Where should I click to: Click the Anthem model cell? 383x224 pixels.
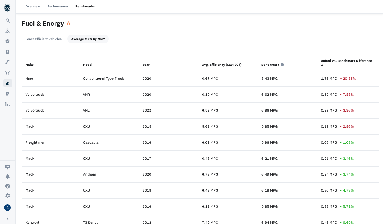(x=90, y=174)
